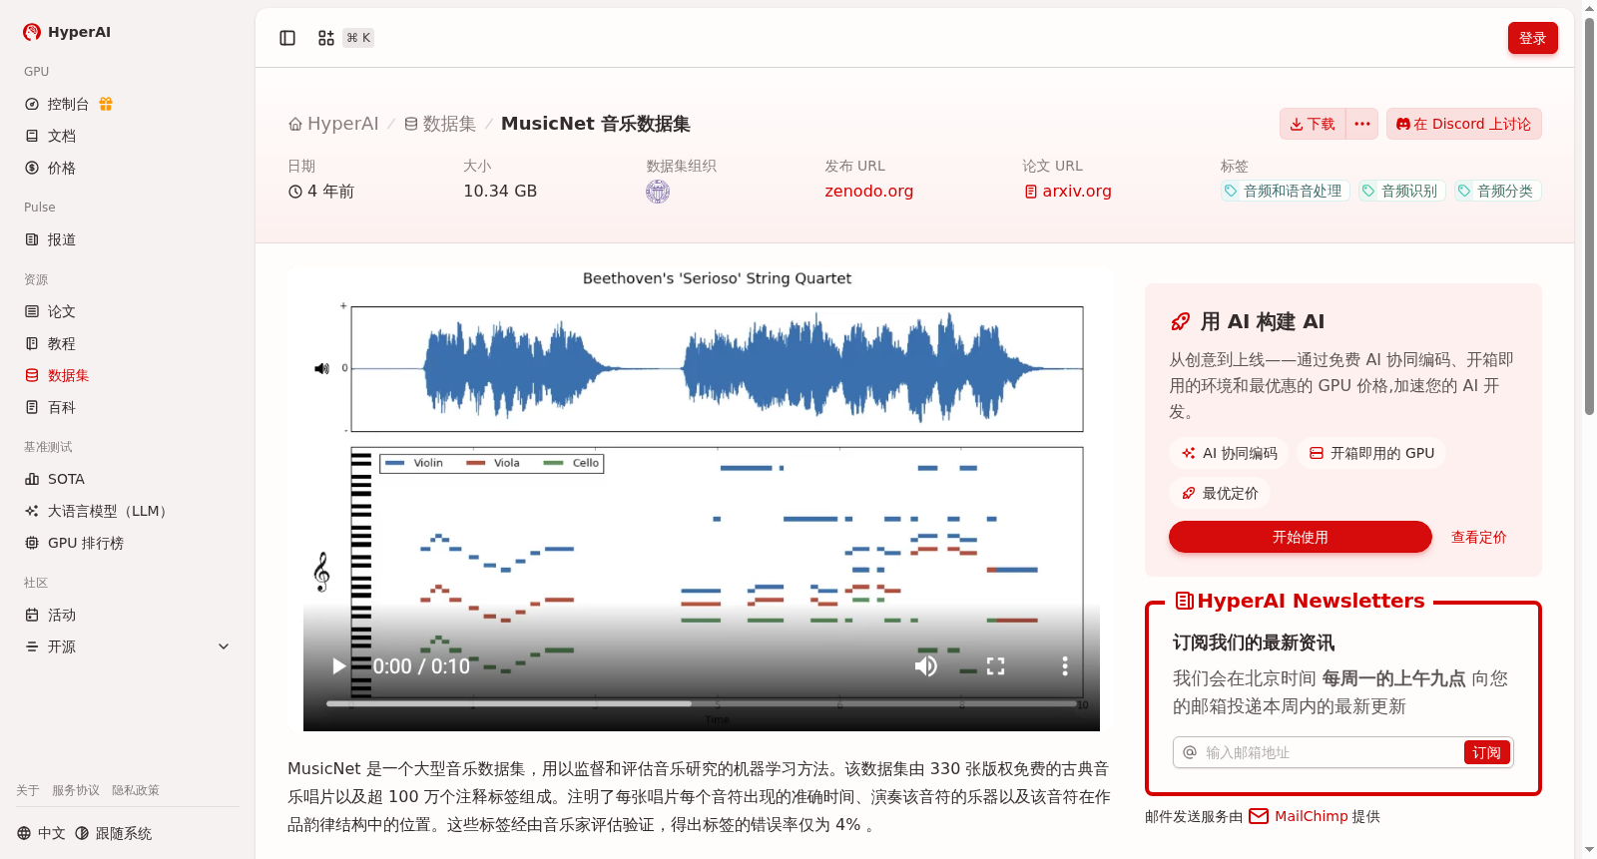The height and width of the screenshot is (859, 1597).
Task: Click the 开始使用 button
Action: pyautogui.click(x=1300, y=537)
